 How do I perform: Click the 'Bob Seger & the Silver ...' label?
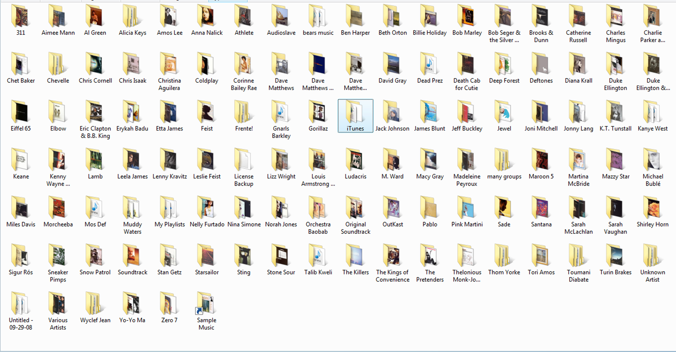504,36
